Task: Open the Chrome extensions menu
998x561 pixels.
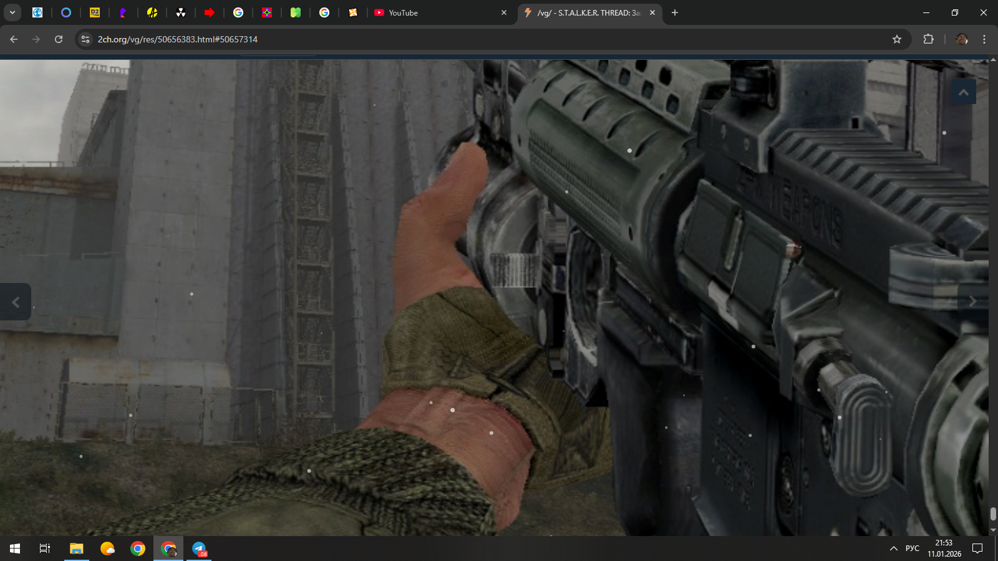Action: [928, 39]
